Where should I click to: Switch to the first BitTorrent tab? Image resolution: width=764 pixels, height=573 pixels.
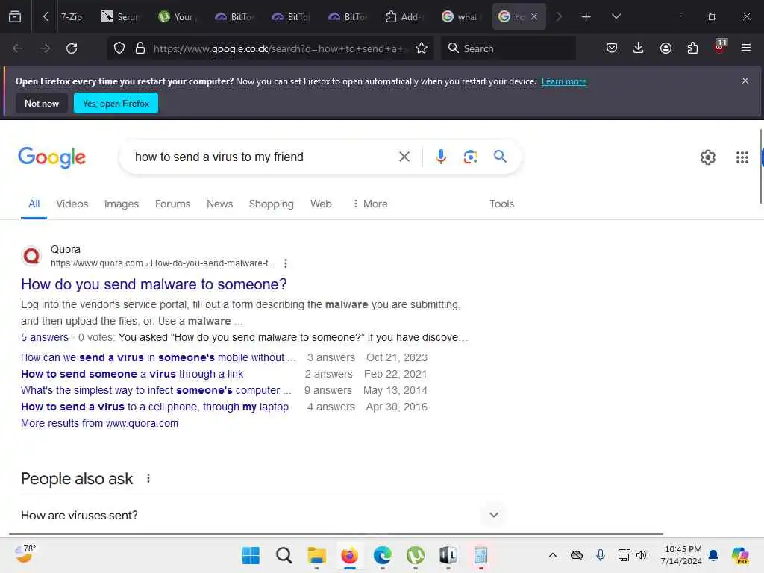(x=234, y=17)
